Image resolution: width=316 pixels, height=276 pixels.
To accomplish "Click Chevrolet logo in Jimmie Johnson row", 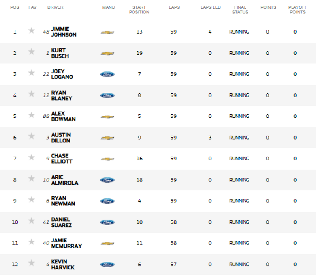I will (x=107, y=32).
